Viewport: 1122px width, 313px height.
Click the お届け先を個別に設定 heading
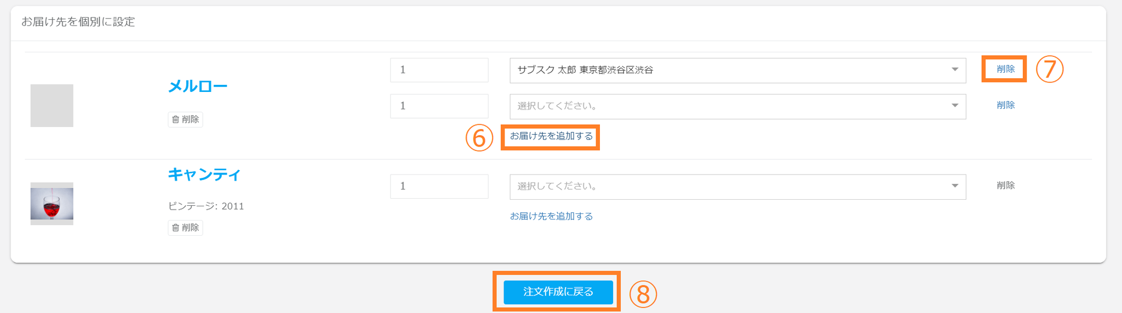78,22
